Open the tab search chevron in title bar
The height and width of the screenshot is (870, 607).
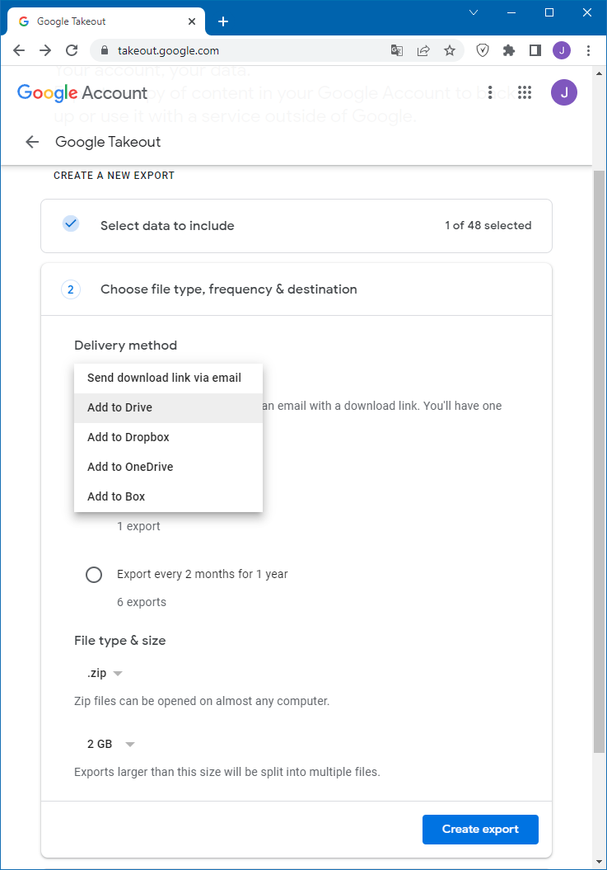tap(474, 12)
